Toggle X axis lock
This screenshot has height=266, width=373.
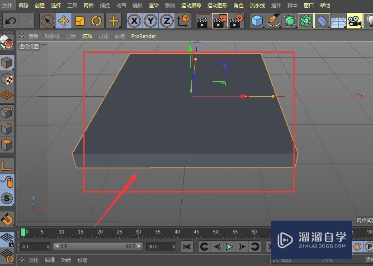pos(134,21)
